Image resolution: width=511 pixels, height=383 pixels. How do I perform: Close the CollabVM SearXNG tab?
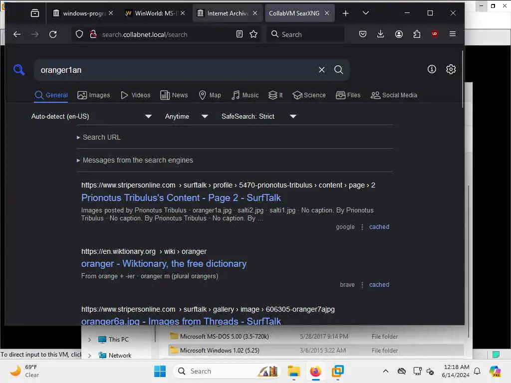[327, 13]
